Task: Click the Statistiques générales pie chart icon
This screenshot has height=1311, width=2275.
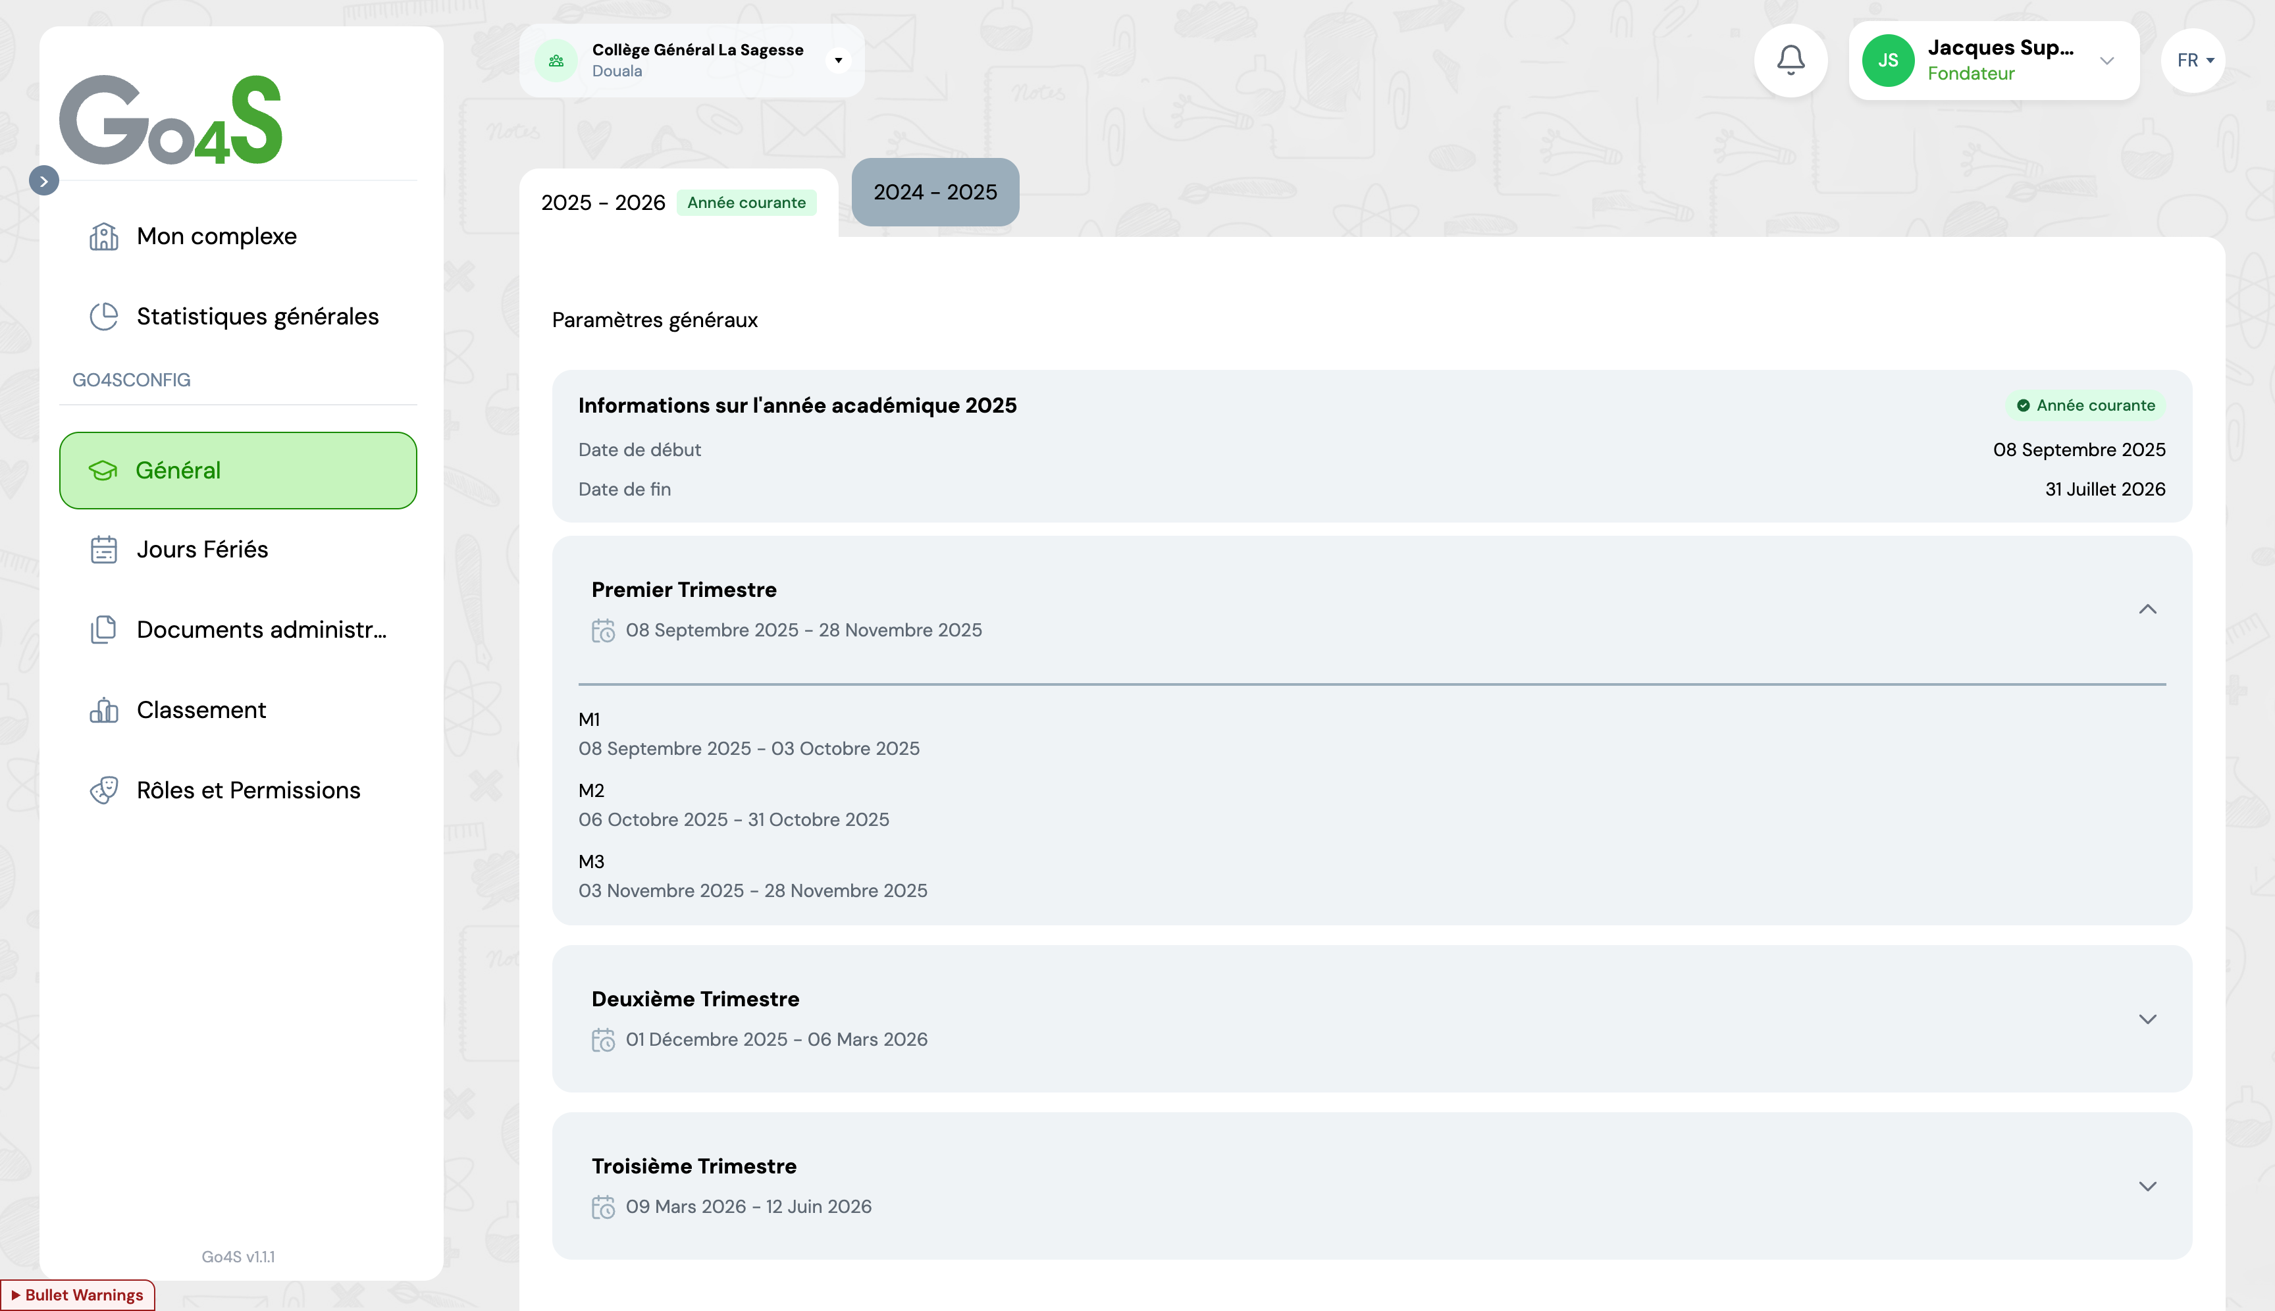Action: [x=103, y=317]
